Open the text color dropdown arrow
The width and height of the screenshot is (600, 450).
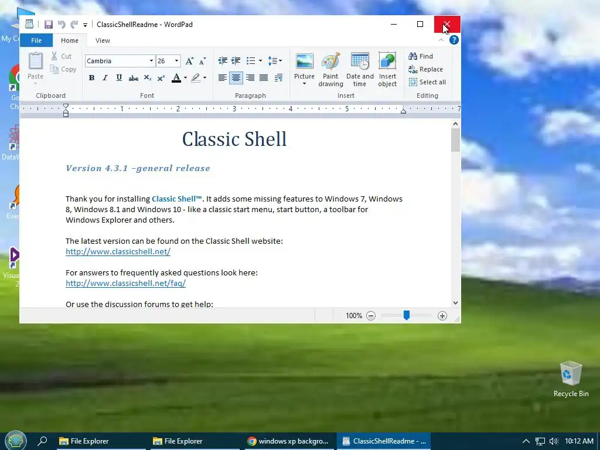185,78
